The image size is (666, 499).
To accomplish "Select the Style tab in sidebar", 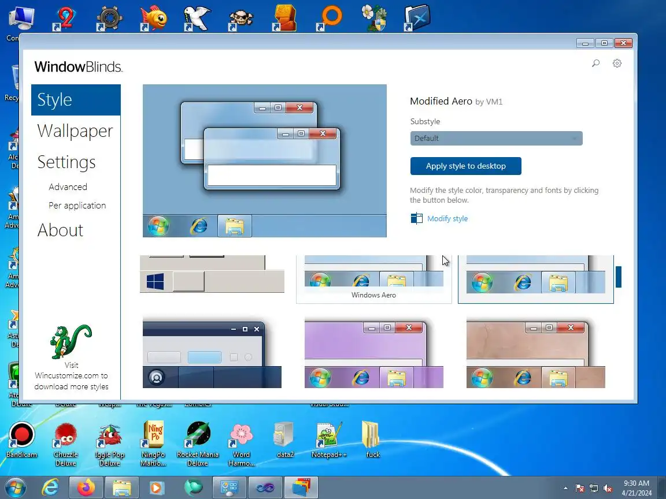I will pos(76,100).
